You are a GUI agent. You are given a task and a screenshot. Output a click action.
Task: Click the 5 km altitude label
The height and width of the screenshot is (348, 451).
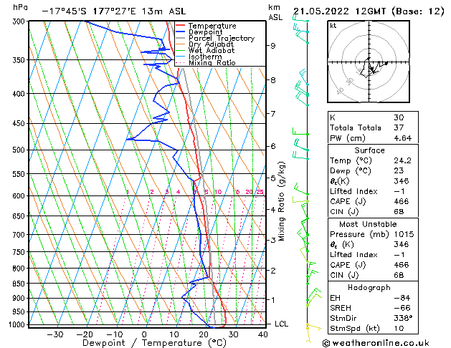click(272, 178)
